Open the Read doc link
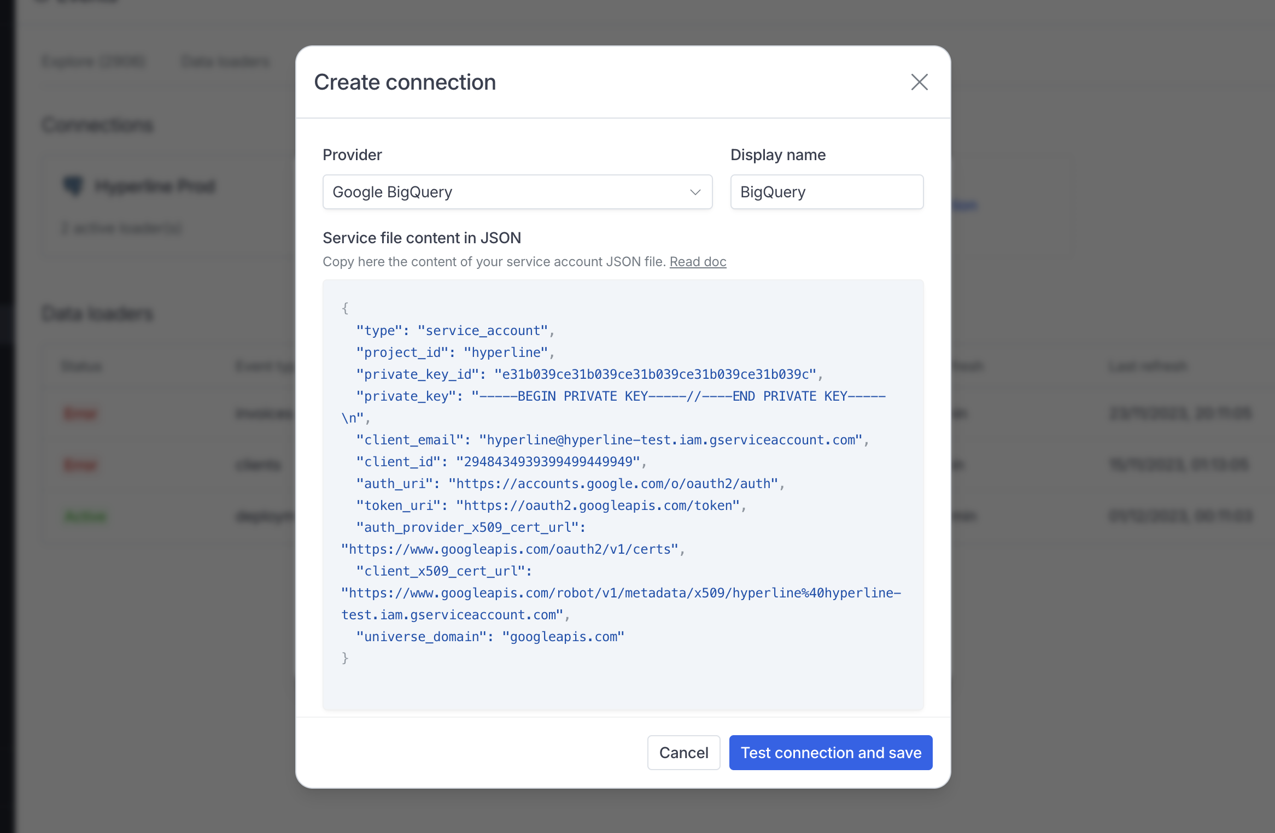Viewport: 1275px width, 833px height. [x=698, y=262]
